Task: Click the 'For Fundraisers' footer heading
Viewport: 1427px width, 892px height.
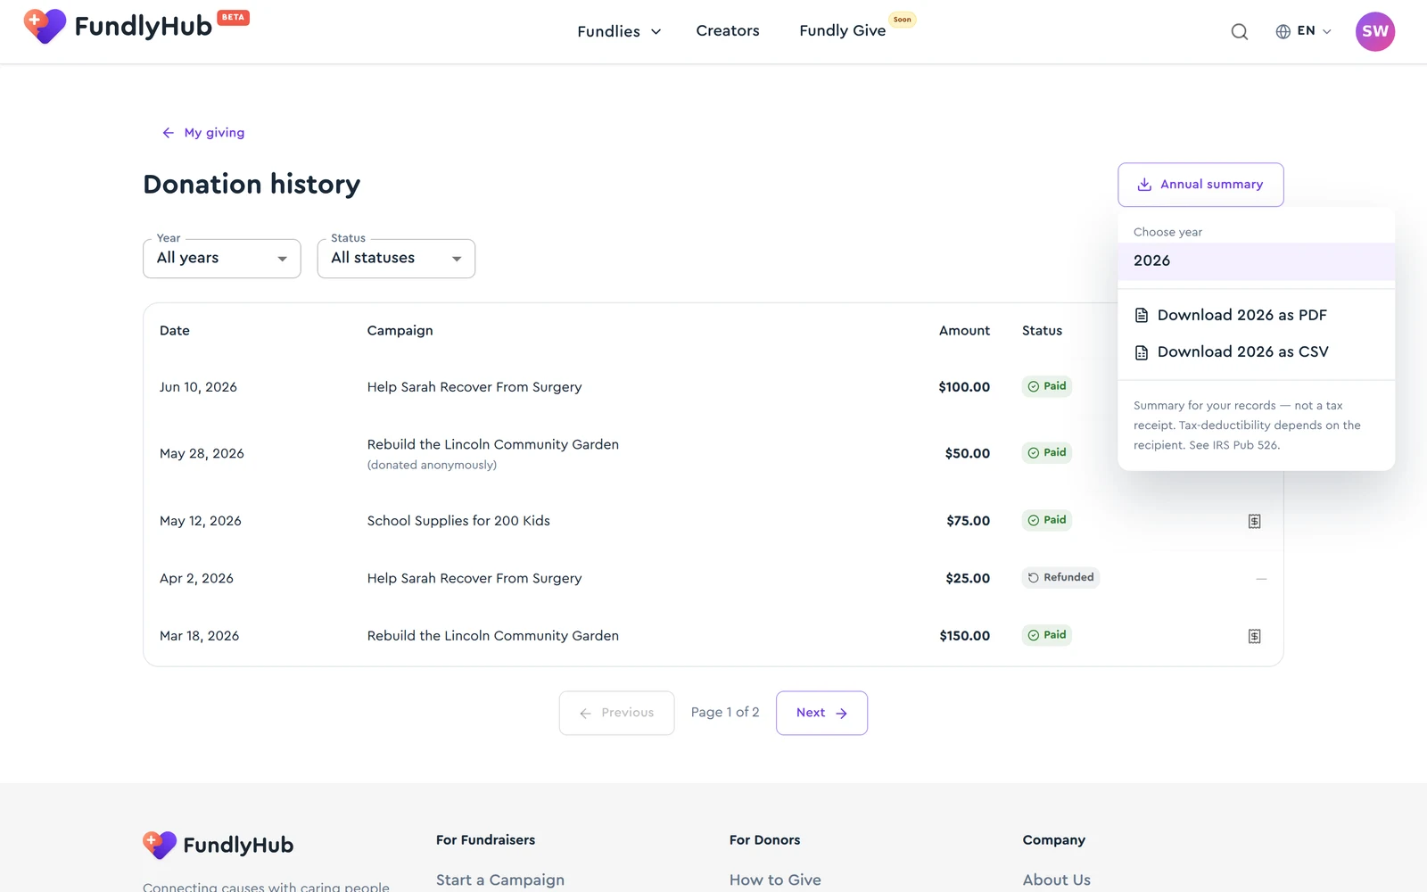Action: [x=485, y=840]
